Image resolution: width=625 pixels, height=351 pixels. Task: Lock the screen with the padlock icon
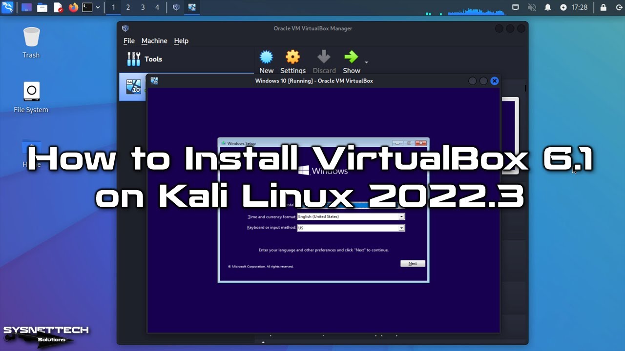point(604,7)
